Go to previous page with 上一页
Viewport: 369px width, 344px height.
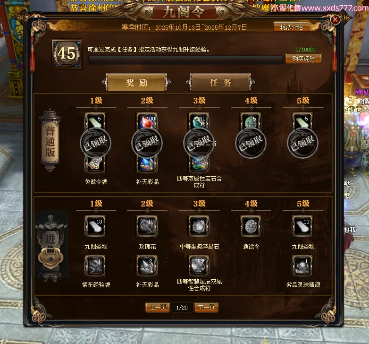158,307
